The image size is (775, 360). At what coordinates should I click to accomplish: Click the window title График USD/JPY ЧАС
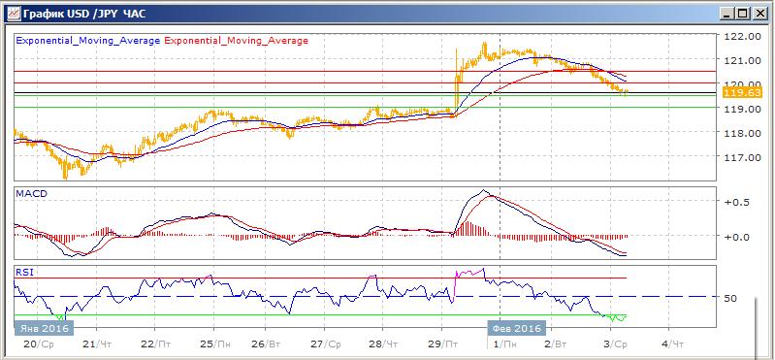[x=84, y=14]
